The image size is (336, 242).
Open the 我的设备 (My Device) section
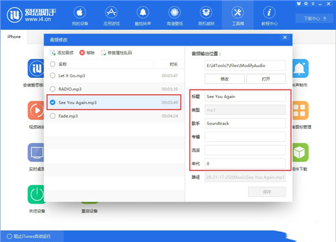(80, 16)
